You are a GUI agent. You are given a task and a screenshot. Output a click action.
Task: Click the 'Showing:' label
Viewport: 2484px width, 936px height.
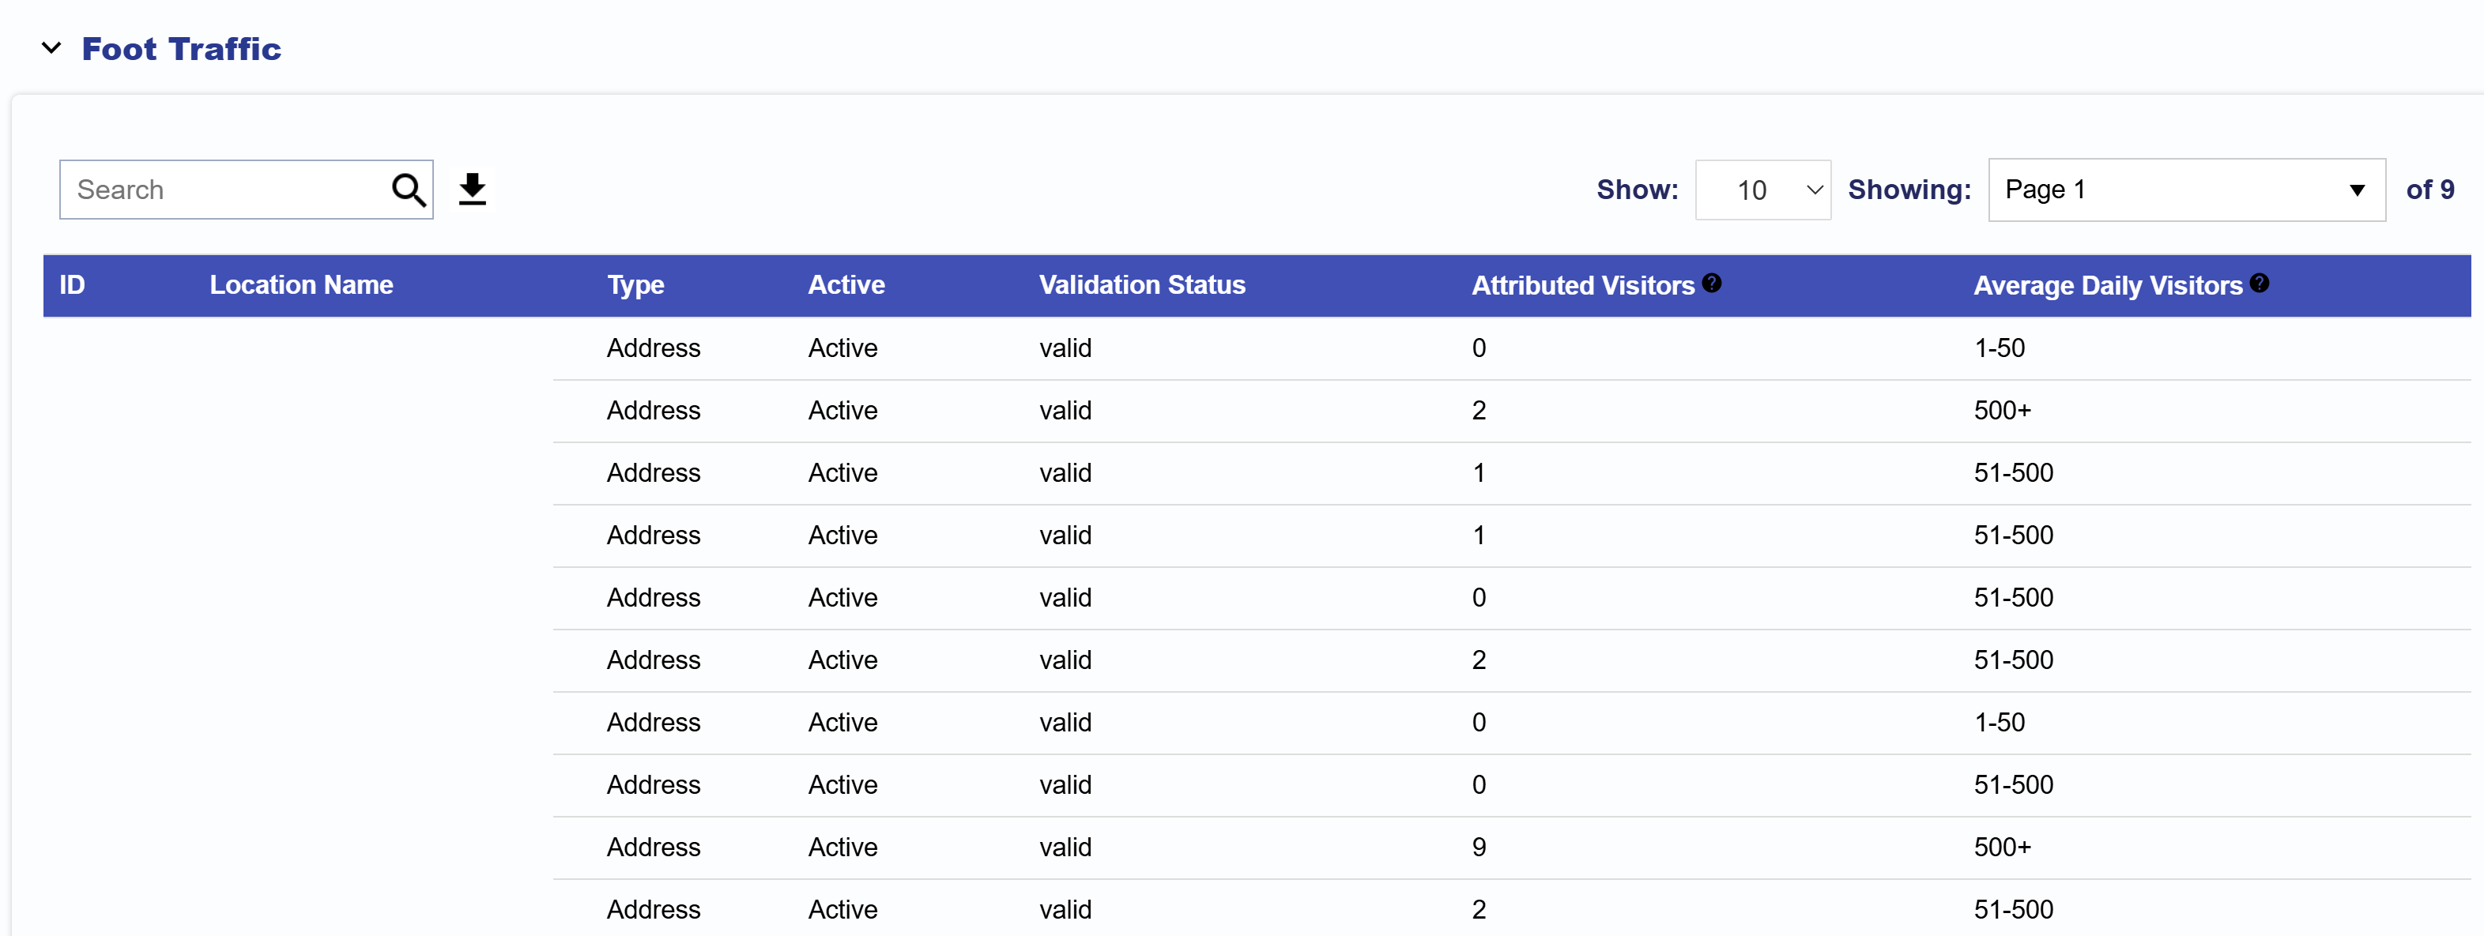click(1909, 190)
